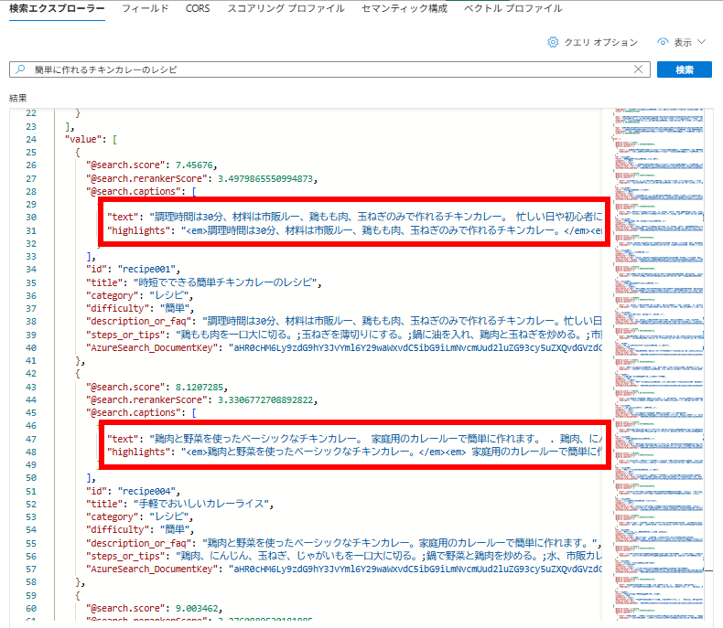Viewport: 723px width, 628px height.
Task: Click the クエリ オプション label
Action: click(600, 42)
